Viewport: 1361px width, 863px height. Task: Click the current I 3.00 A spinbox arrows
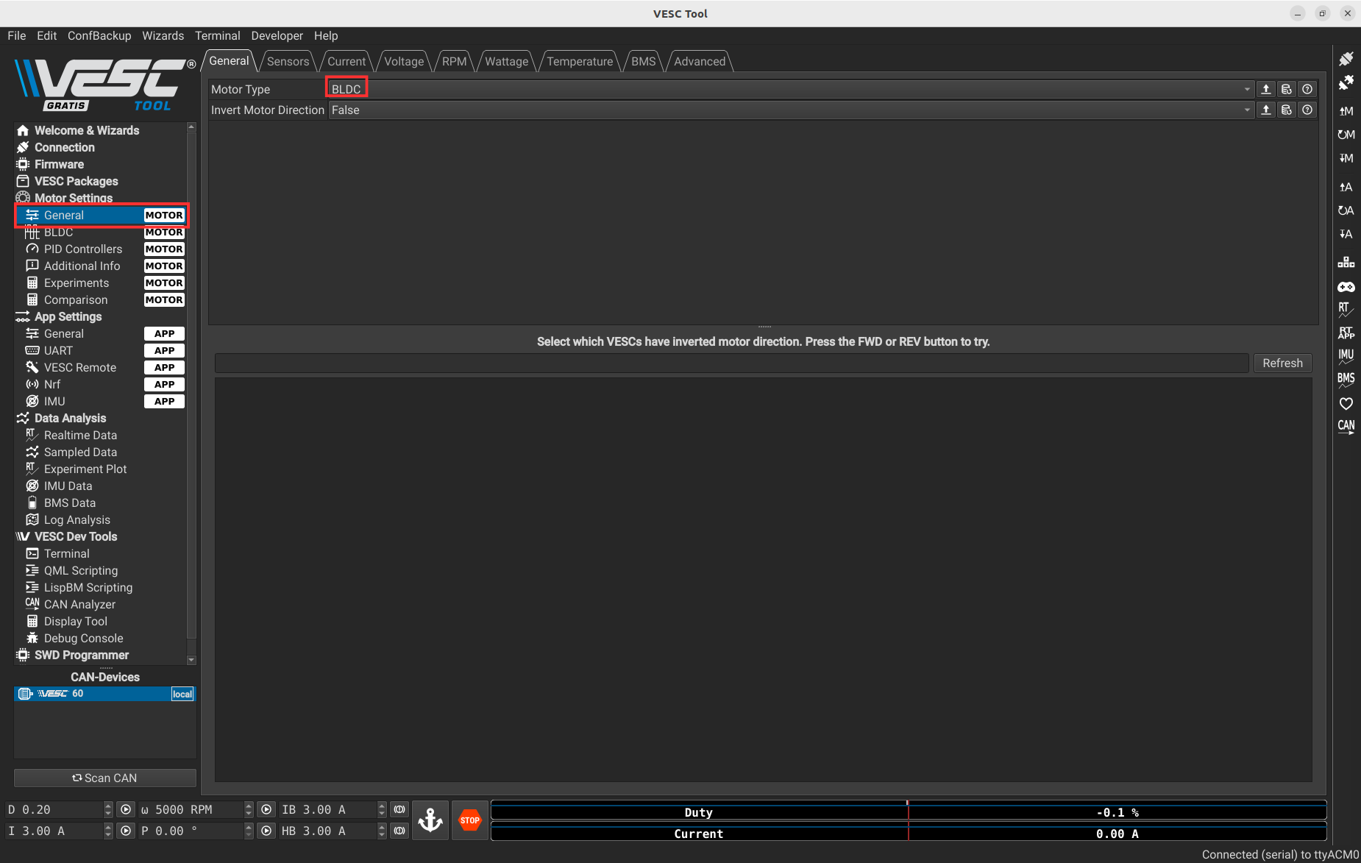coord(108,831)
